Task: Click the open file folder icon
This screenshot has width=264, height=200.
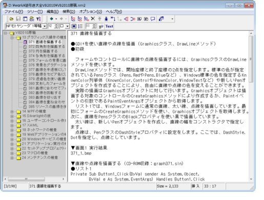Action: (x=11, y=19)
